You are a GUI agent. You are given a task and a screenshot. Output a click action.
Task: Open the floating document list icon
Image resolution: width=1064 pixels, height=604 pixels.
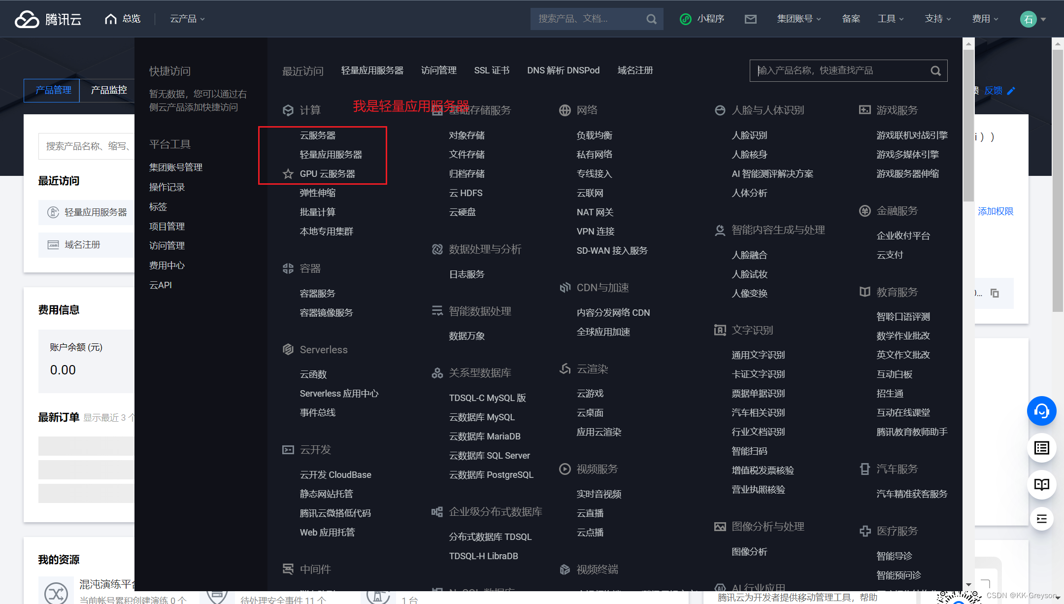click(1042, 448)
